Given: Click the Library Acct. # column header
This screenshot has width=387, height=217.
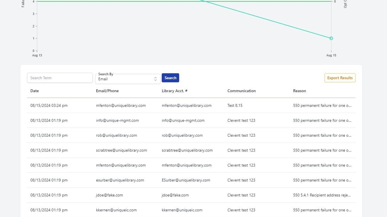Looking at the screenshot, I should [x=174, y=91].
